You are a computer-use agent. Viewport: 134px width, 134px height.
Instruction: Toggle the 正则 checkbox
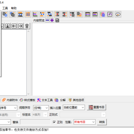(x=54, y=122)
